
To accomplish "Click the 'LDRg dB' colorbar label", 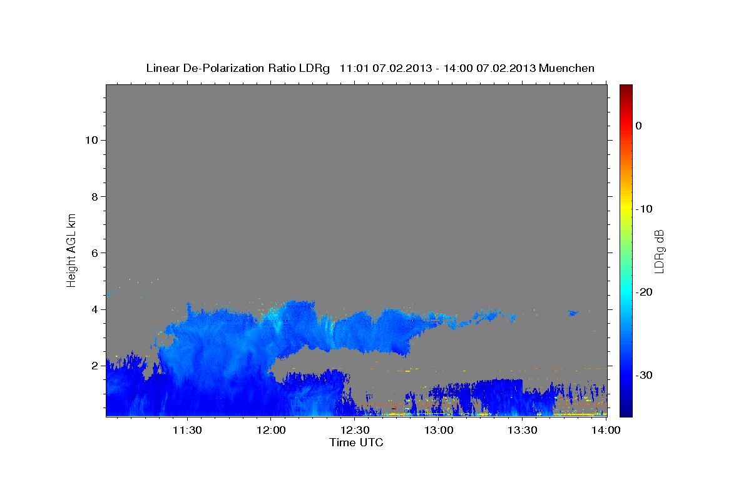I will [x=659, y=251].
